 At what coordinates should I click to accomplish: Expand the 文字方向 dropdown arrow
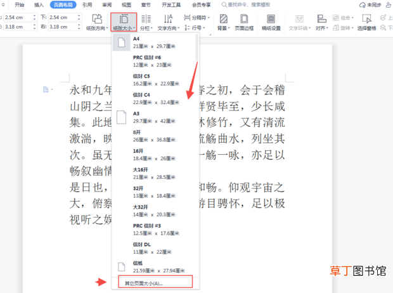click(179, 29)
